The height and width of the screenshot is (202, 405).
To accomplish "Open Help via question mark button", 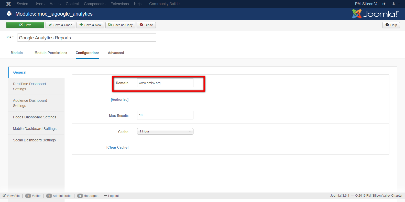I will click(x=391, y=25).
